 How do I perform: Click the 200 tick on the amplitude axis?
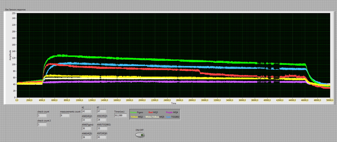pos(14,32)
